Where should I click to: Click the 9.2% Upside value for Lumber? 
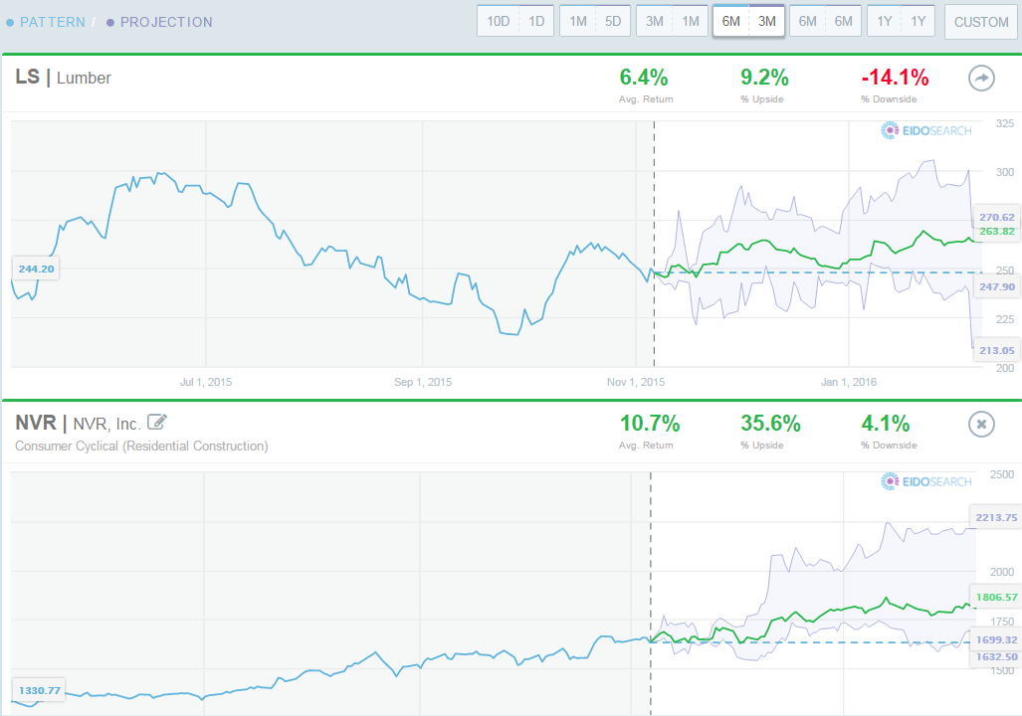click(x=764, y=78)
